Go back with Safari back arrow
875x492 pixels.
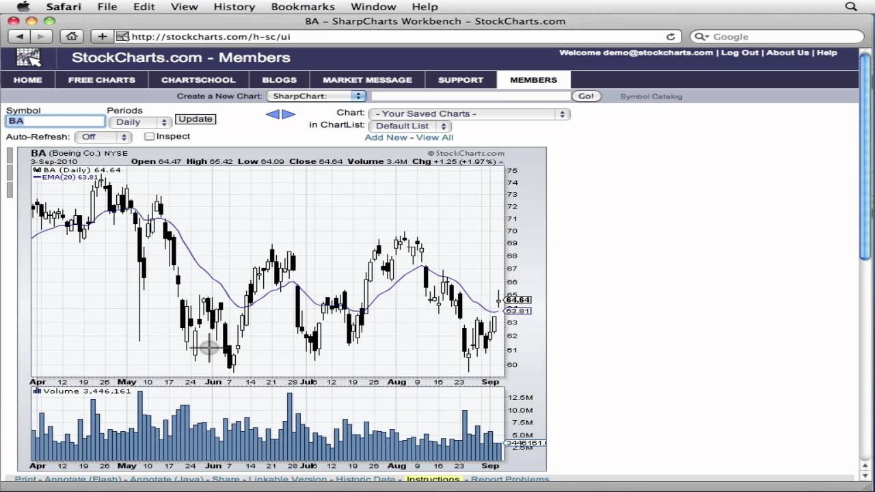click(x=19, y=36)
